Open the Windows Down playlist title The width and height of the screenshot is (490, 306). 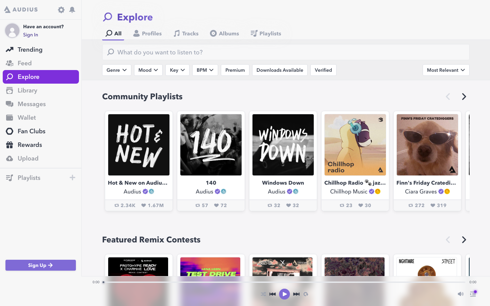[283, 183]
